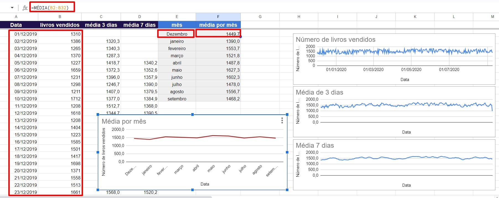Select the cell with value 1468,2

point(218,99)
